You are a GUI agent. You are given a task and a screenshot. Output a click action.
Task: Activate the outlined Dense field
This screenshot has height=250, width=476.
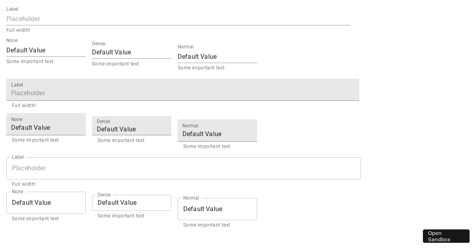[132, 203]
